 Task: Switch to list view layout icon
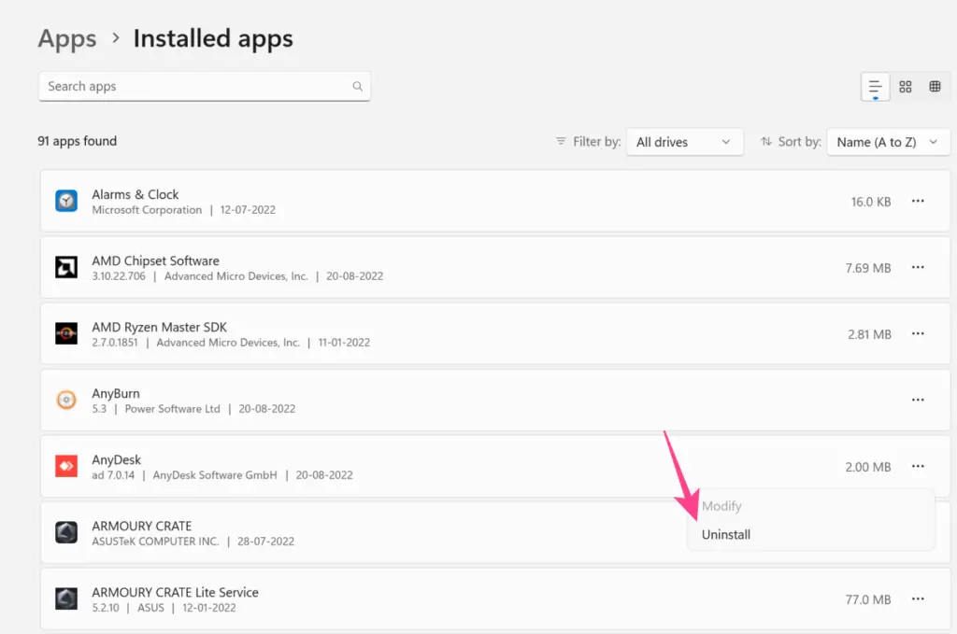pos(875,87)
